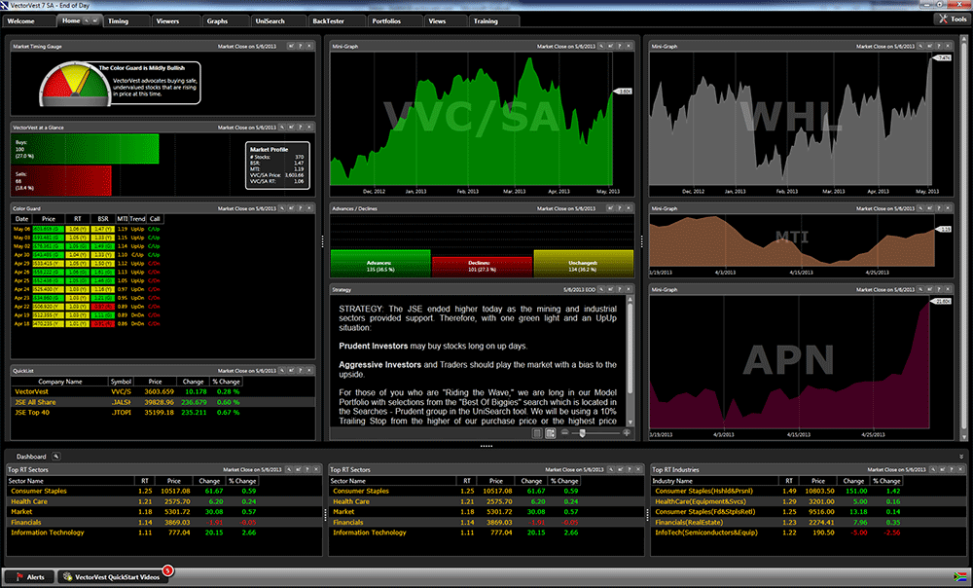Click wrench icon on the Home tab

pos(89,19)
